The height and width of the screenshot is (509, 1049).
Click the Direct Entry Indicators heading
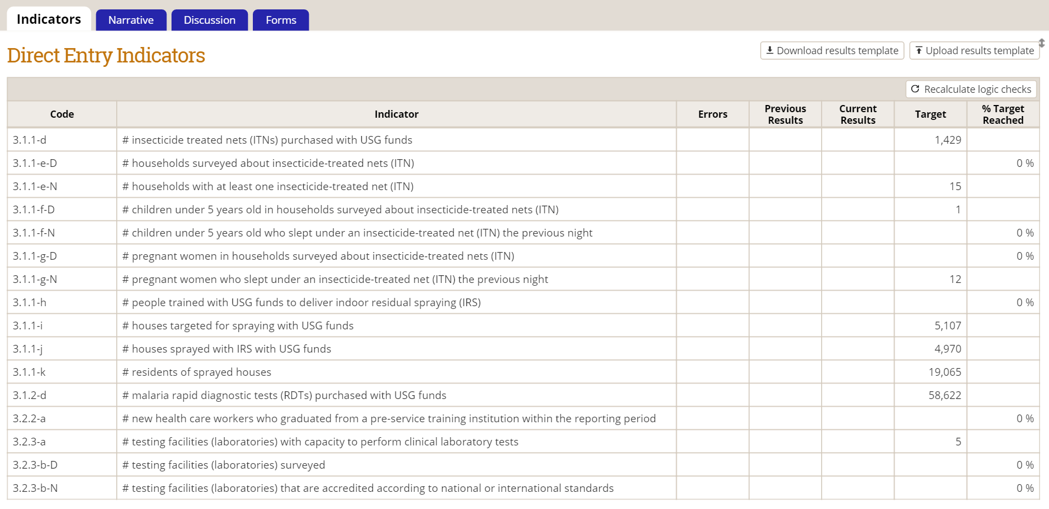coord(106,56)
